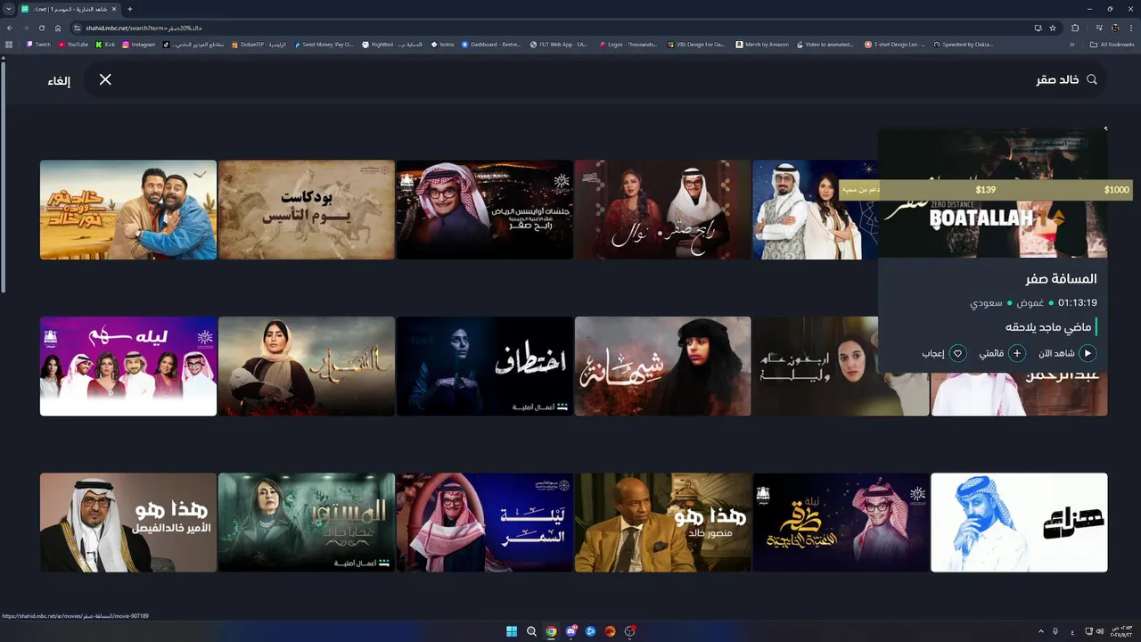Open the المستور series thumbnail
1141x642 pixels.
pyautogui.click(x=307, y=523)
